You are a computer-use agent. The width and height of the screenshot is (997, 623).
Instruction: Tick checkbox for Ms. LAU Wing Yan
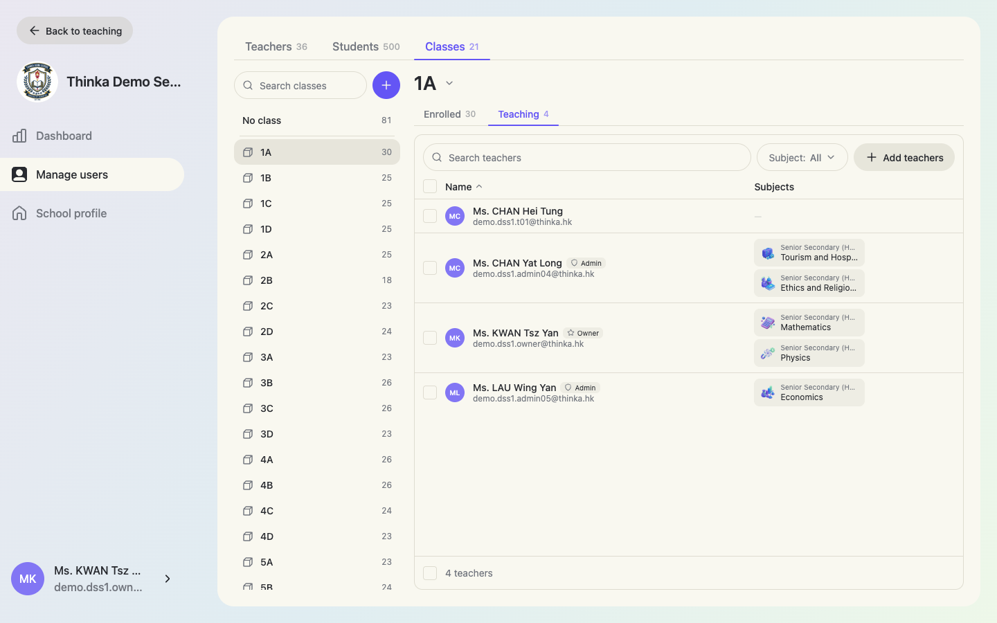tap(430, 392)
